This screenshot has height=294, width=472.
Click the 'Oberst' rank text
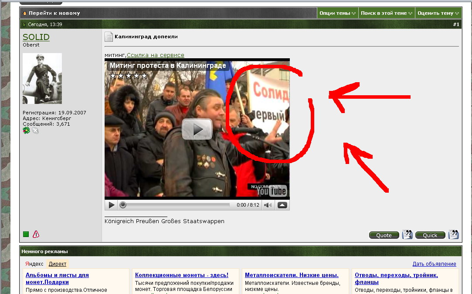pos(31,45)
